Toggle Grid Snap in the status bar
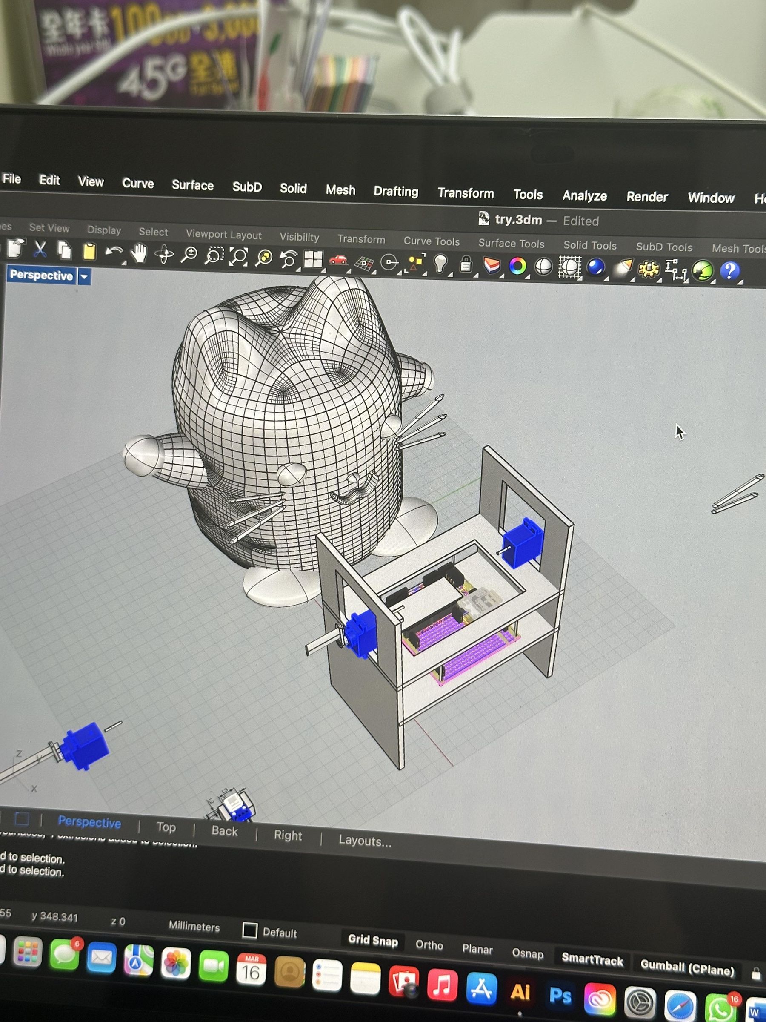 pos(373,941)
